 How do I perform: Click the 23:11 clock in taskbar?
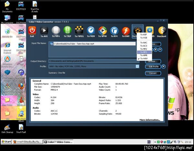coord(188,142)
